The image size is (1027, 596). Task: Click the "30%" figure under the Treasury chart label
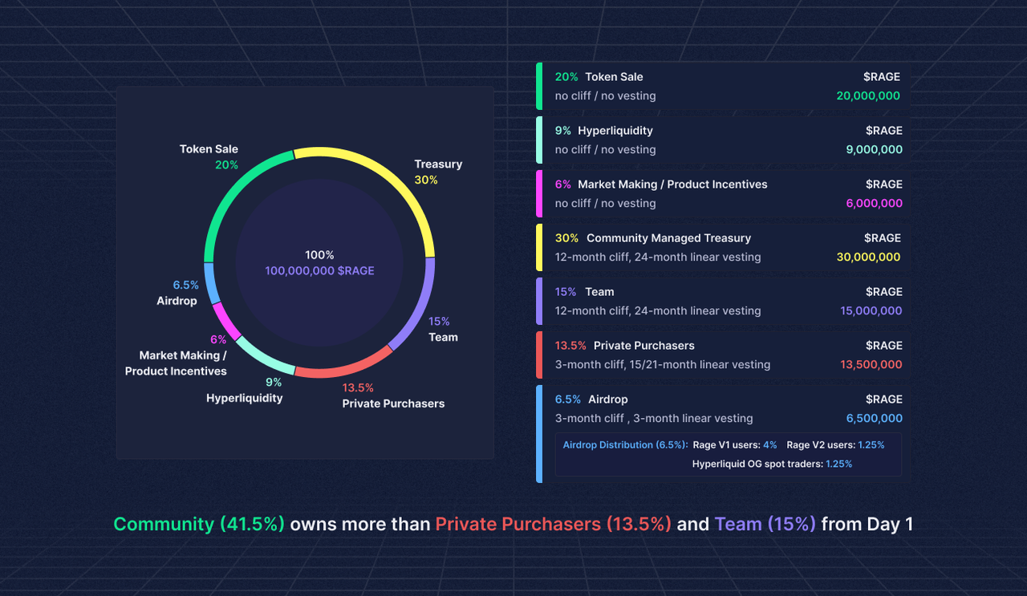pyautogui.click(x=426, y=180)
